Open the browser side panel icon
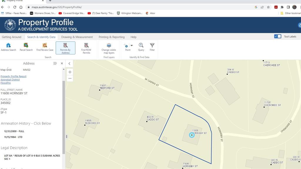Image resolution: width=301 pixels, height=169 pixels. (288, 7)
